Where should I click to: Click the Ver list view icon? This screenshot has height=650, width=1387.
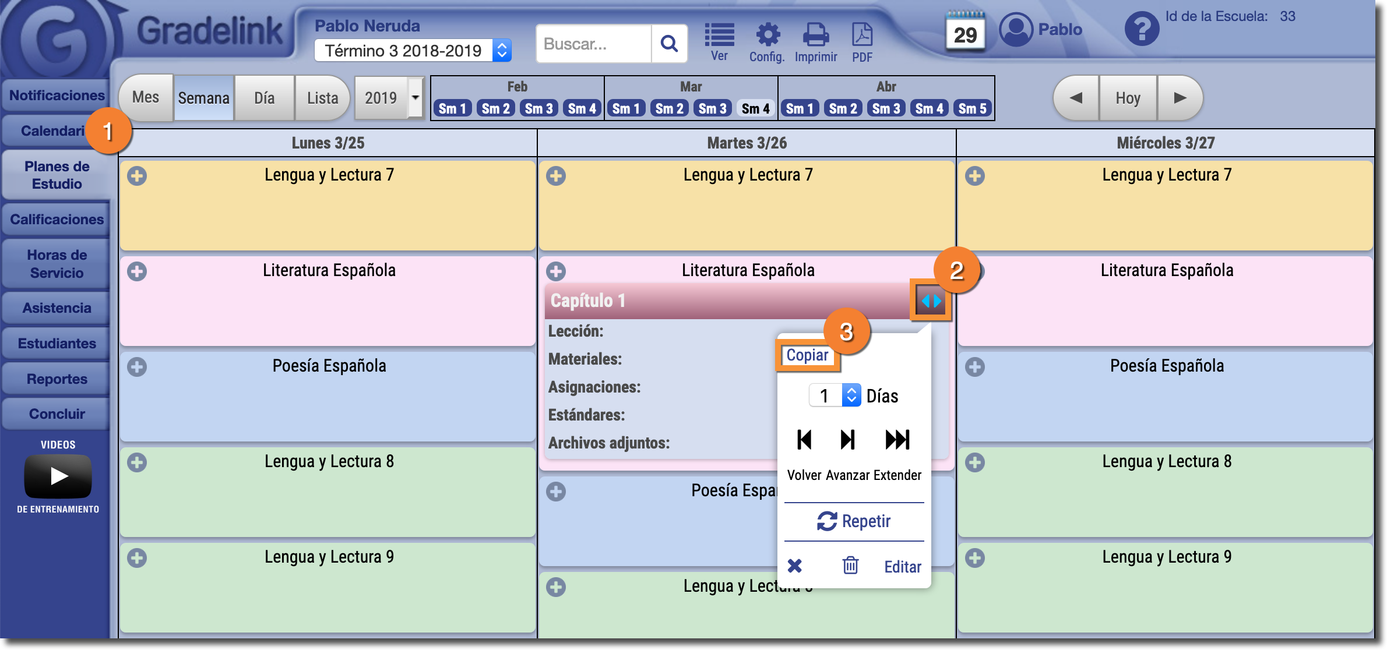click(x=719, y=36)
